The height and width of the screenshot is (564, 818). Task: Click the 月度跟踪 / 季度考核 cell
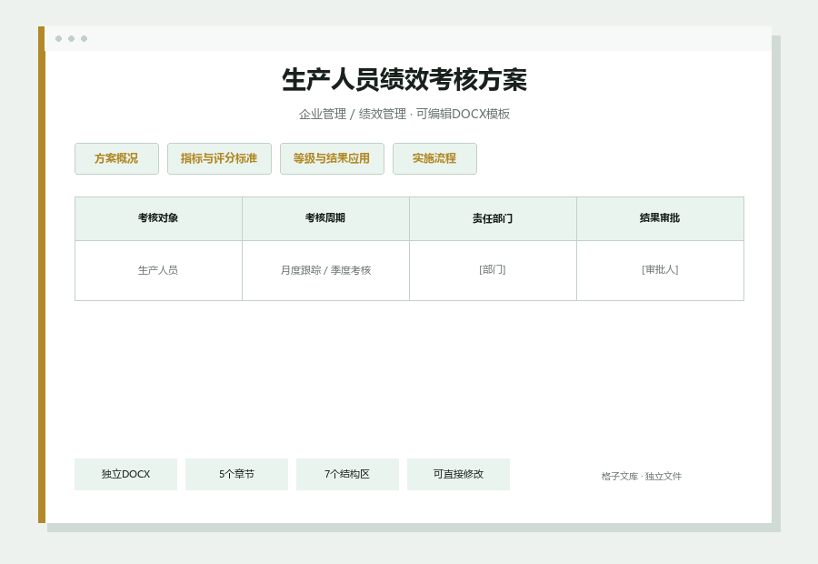click(x=325, y=270)
